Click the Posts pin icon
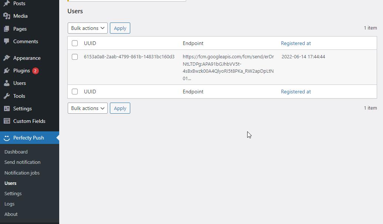 click(x=7, y=3)
